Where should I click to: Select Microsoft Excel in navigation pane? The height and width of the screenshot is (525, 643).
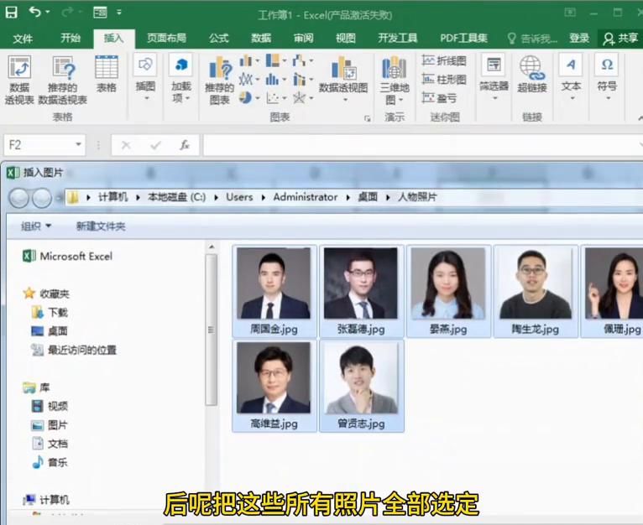point(68,256)
